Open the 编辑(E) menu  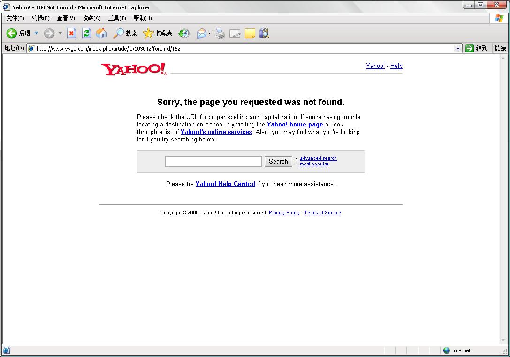click(x=41, y=18)
